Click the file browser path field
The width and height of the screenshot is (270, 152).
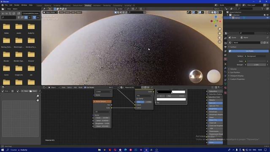pos(31,14)
